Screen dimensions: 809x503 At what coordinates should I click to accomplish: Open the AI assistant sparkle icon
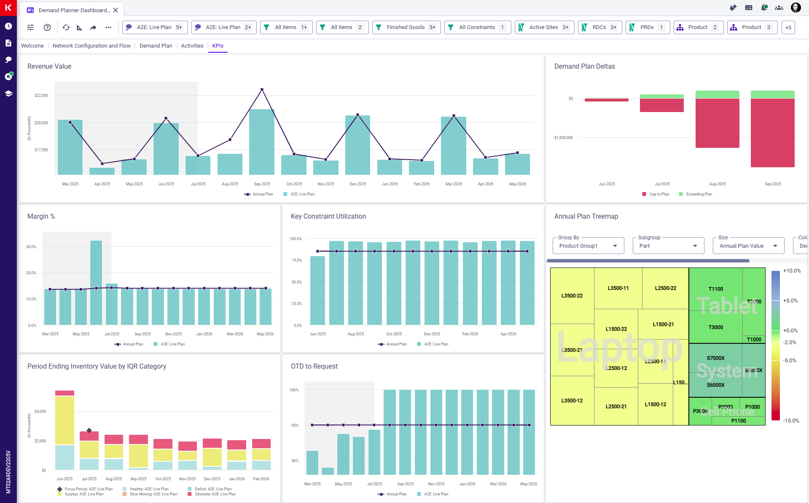[733, 8]
